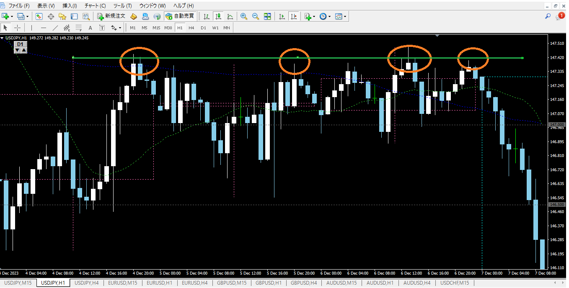This screenshot has height=288, width=569.
Task: Select the horizontal line drawing tool
Action: tap(44, 28)
